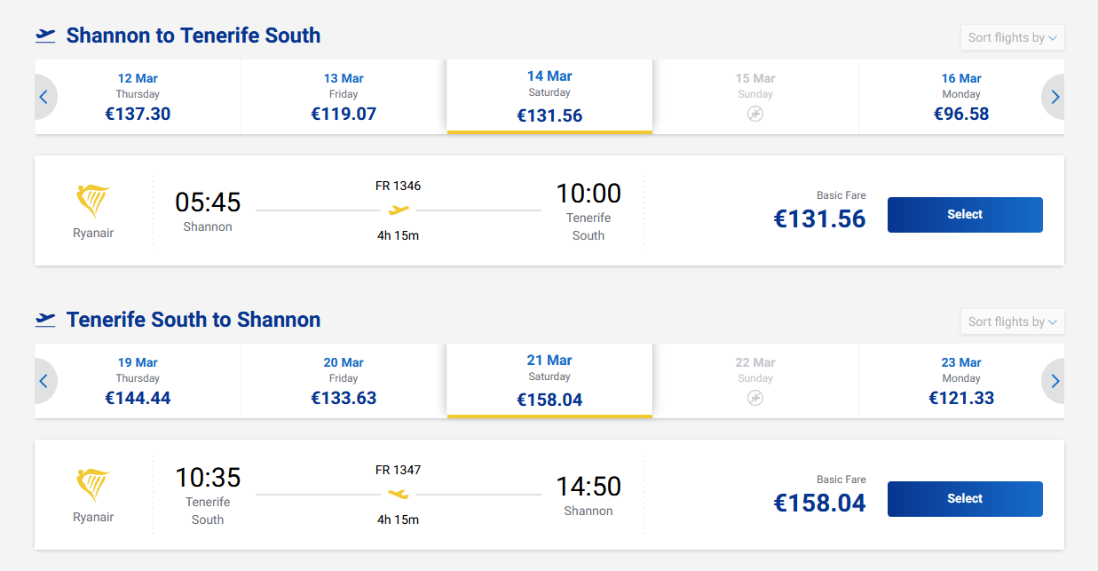Screen dimensions: 1098x571
Task: Click the plane icon on FR 1346 route line
Action: (399, 210)
